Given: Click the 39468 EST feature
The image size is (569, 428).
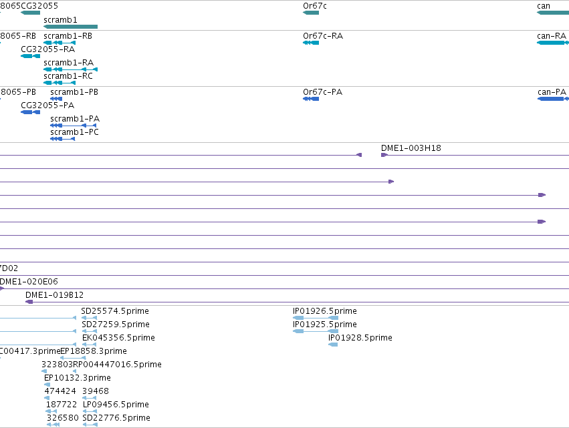Looking at the screenshot, I should pos(90,398).
